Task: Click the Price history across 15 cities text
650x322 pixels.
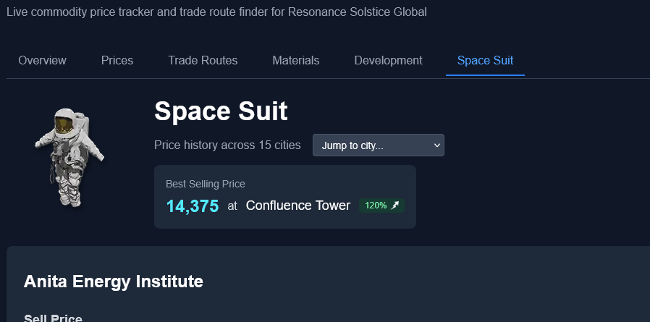Action: tap(227, 145)
